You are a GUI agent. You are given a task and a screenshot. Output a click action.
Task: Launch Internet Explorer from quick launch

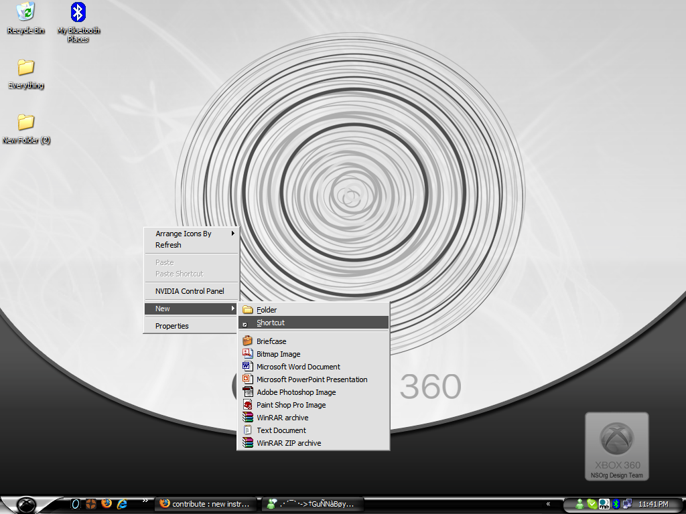tap(122, 503)
